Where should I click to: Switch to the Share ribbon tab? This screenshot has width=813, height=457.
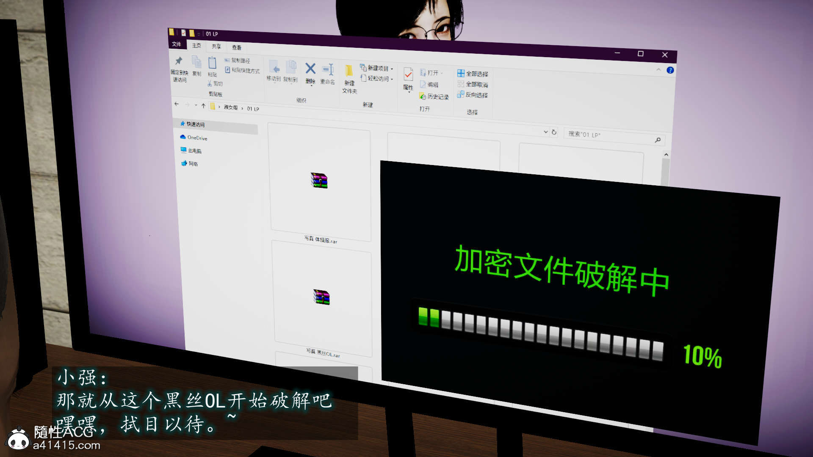click(216, 47)
